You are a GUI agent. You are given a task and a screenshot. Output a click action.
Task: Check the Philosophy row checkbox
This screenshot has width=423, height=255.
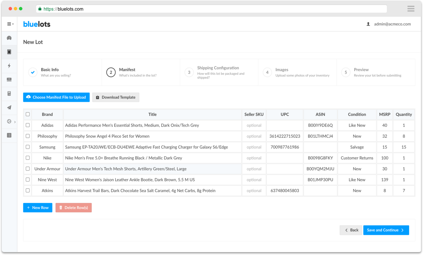[x=28, y=136]
